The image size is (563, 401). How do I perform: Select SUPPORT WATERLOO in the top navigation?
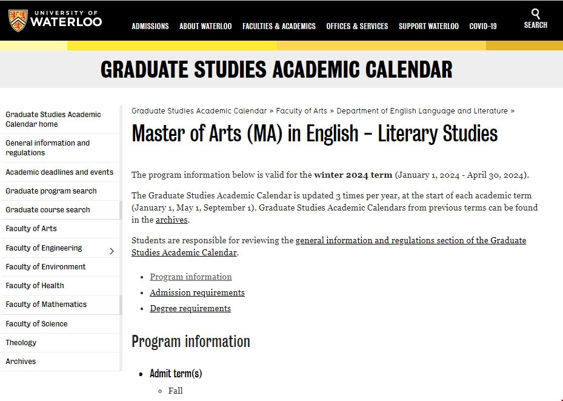click(x=428, y=26)
